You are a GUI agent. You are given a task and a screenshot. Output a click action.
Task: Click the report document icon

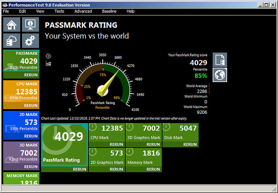pos(220,60)
